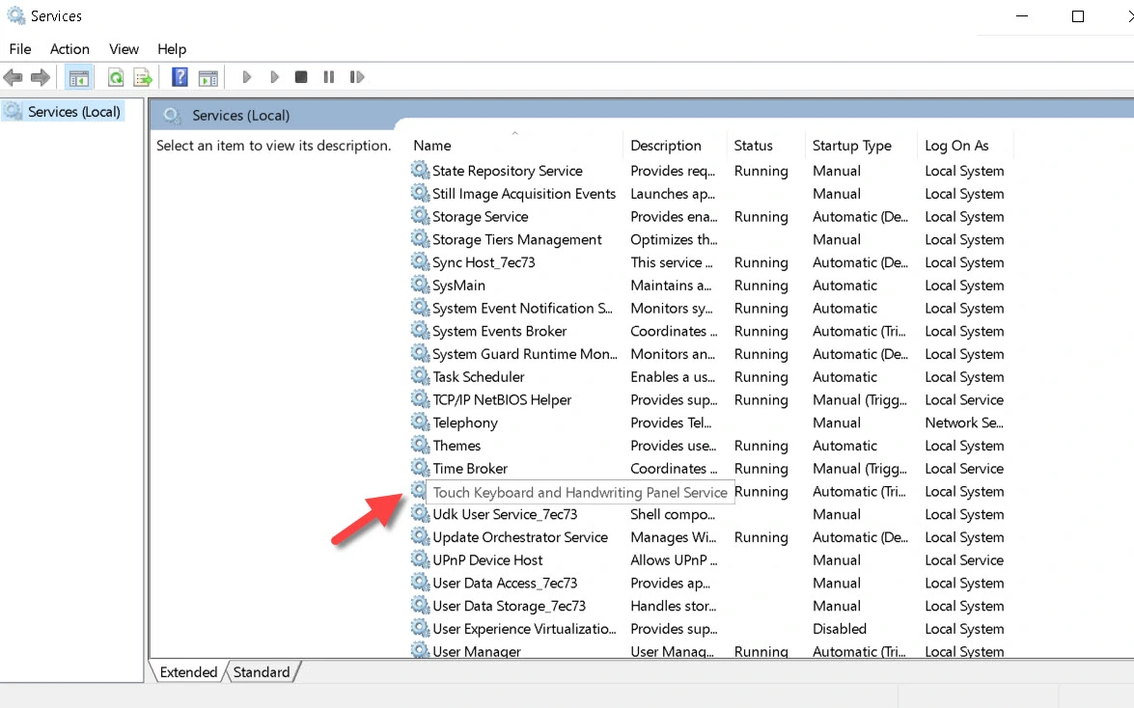The image size is (1134, 708).
Task: Select the Udk User Service_7ec73 row
Action: click(505, 514)
